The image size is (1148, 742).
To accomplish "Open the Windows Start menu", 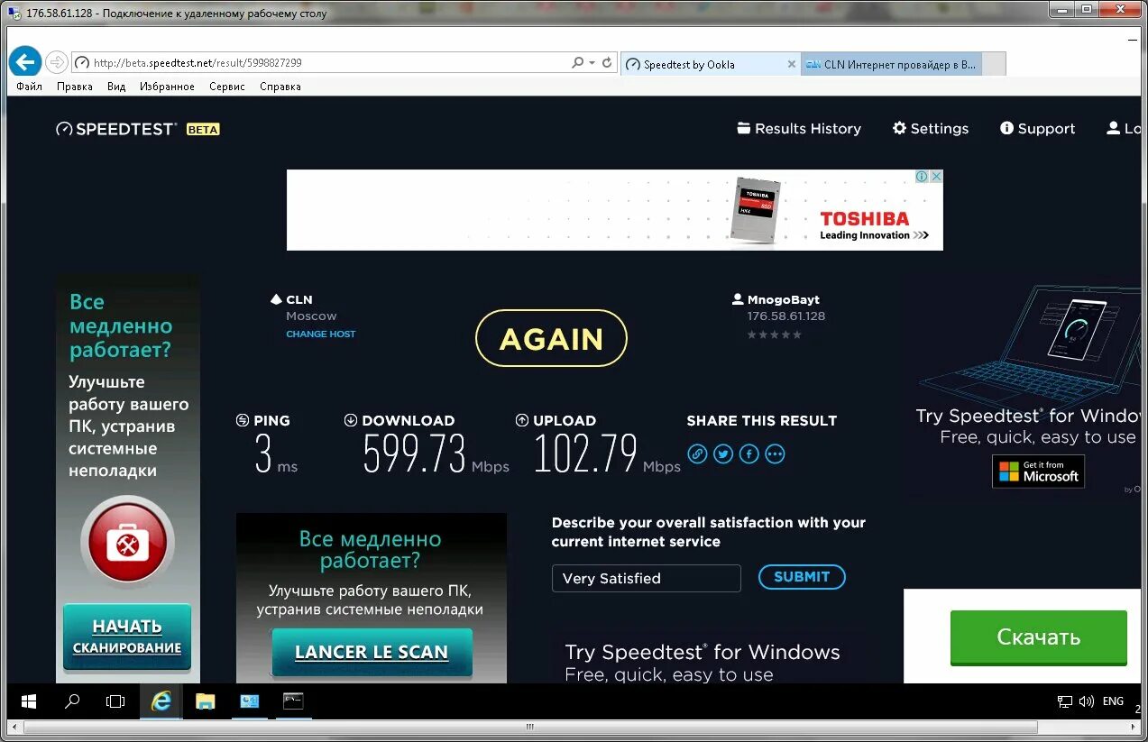I will click(x=29, y=701).
